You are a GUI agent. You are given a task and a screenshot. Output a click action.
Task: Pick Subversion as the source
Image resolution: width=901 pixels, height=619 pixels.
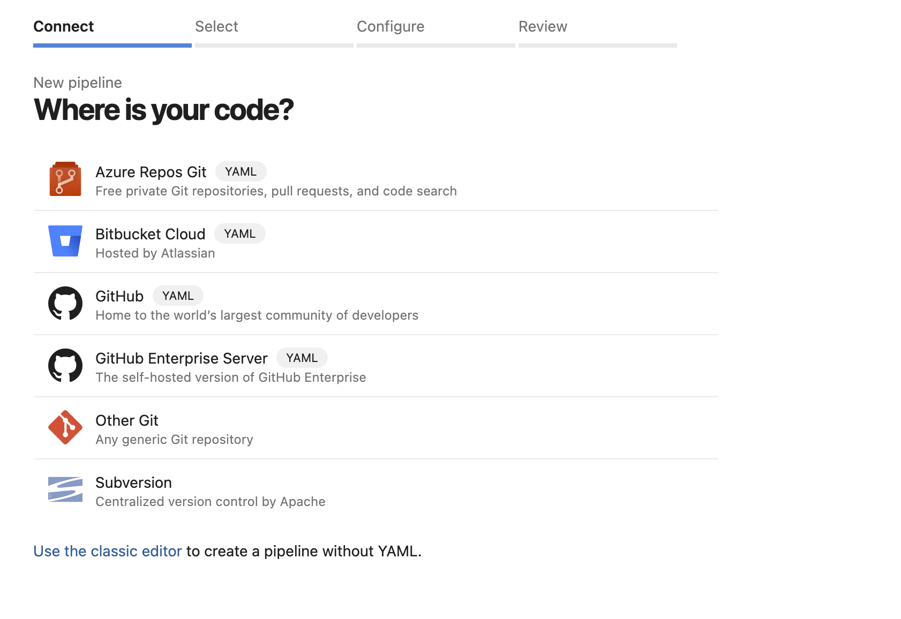point(376,490)
